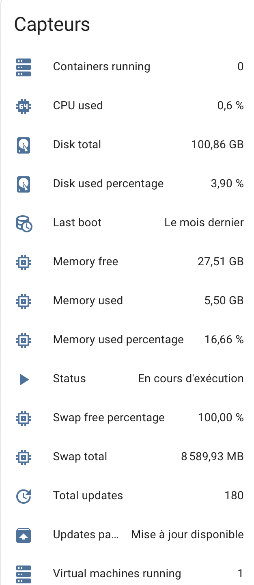The image size is (254, 585).
Task: Click the Swap total chip icon
Action: tap(24, 457)
